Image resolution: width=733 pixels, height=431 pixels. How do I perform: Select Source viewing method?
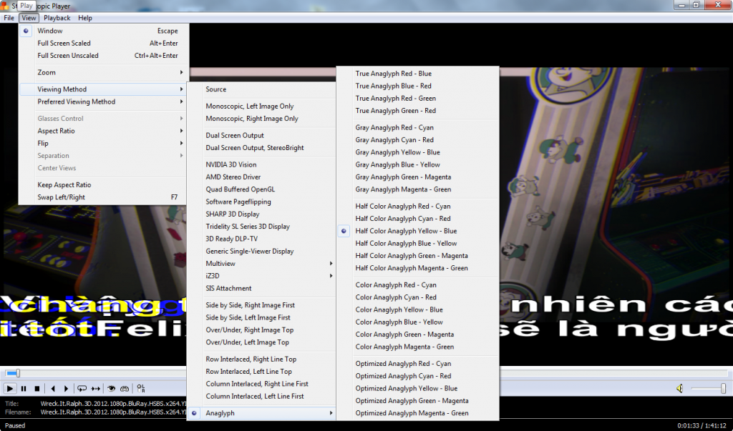point(261,89)
